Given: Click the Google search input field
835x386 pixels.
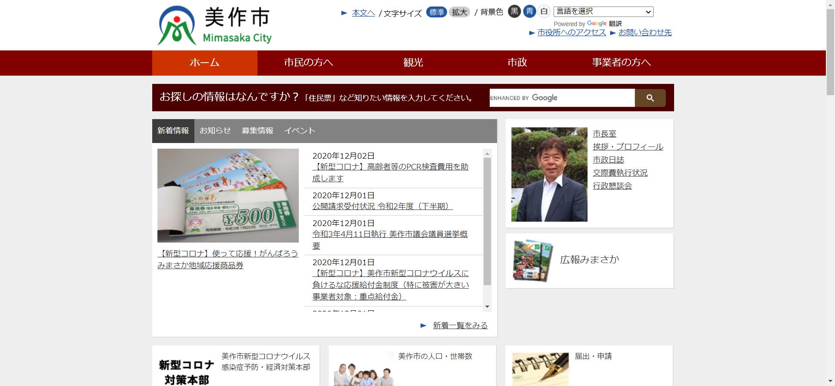Looking at the screenshot, I should tap(562, 98).
